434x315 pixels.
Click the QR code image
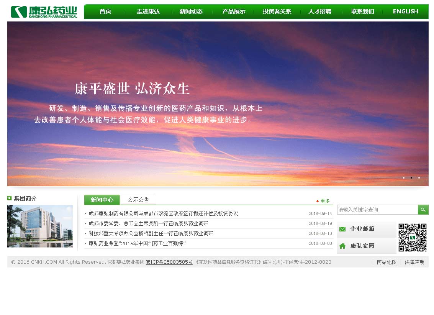click(x=412, y=238)
